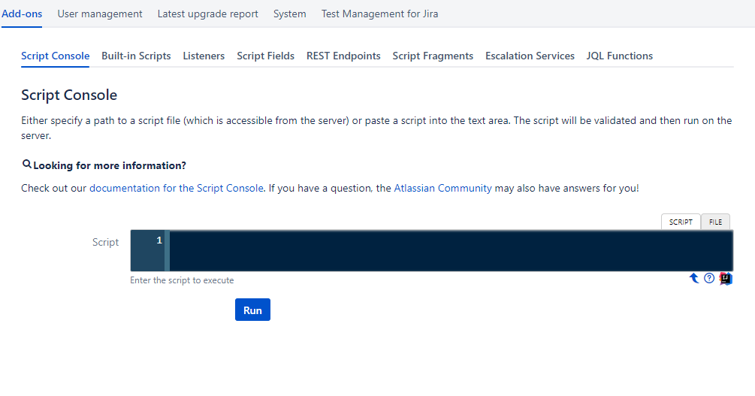755x396 pixels.
Task: Visit the Atlassian Community link
Action: tap(442, 189)
